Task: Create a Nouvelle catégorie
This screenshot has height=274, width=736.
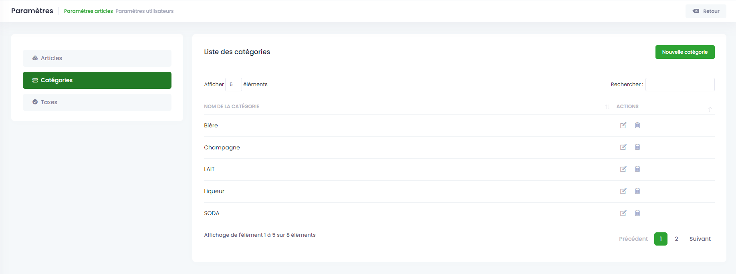Action: tap(685, 52)
